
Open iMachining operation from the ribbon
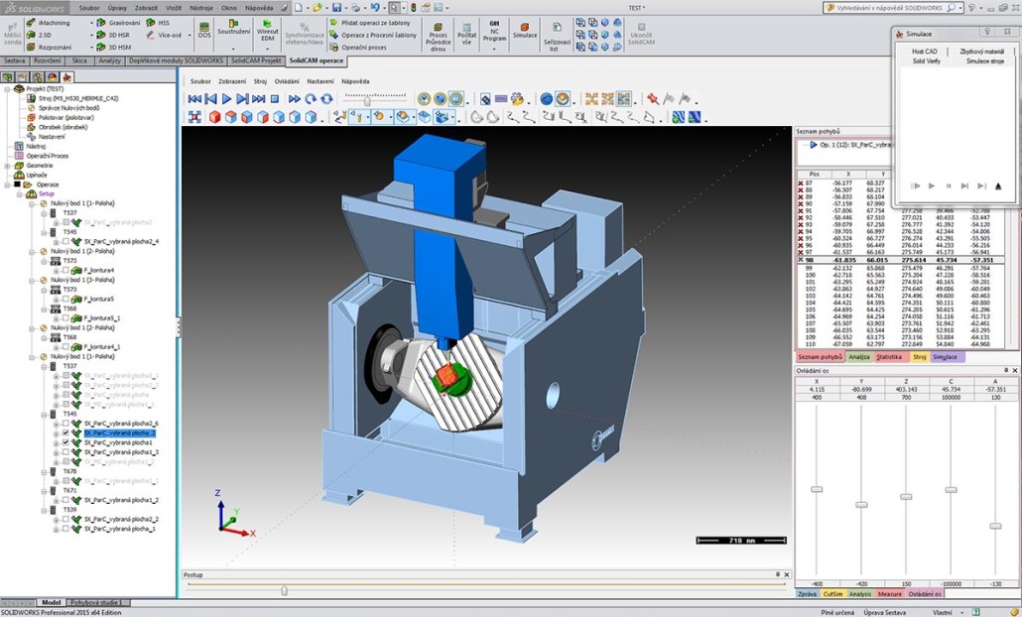[x=48, y=23]
